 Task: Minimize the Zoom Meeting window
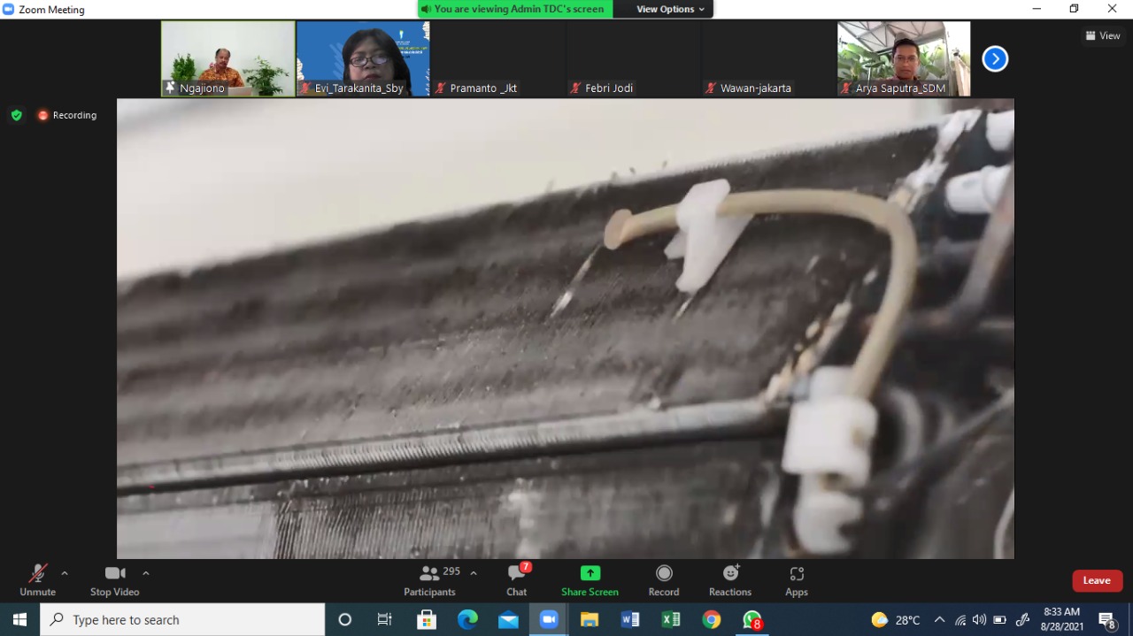(x=1037, y=9)
